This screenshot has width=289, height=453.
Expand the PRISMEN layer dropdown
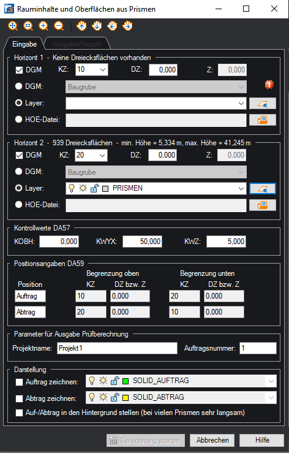tap(156, 188)
